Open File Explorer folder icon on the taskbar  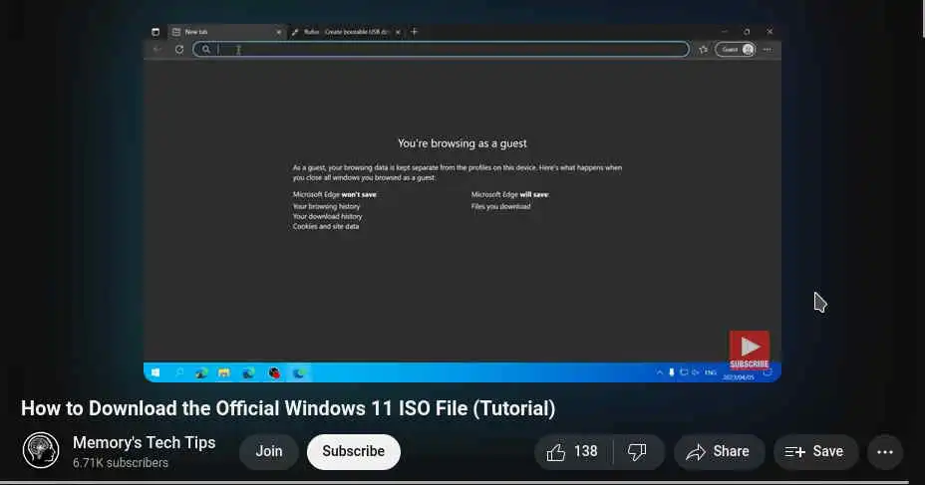(224, 372)
